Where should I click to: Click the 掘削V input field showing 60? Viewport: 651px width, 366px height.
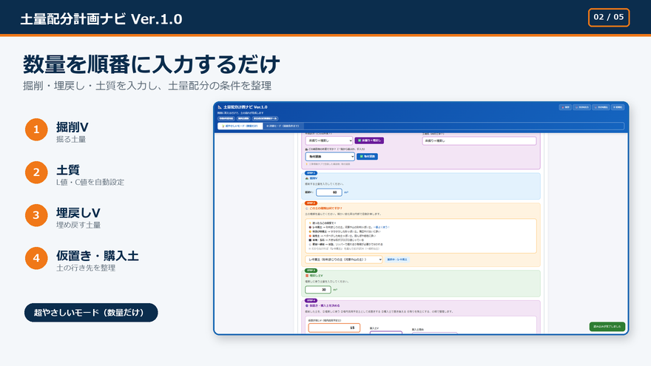328,192
